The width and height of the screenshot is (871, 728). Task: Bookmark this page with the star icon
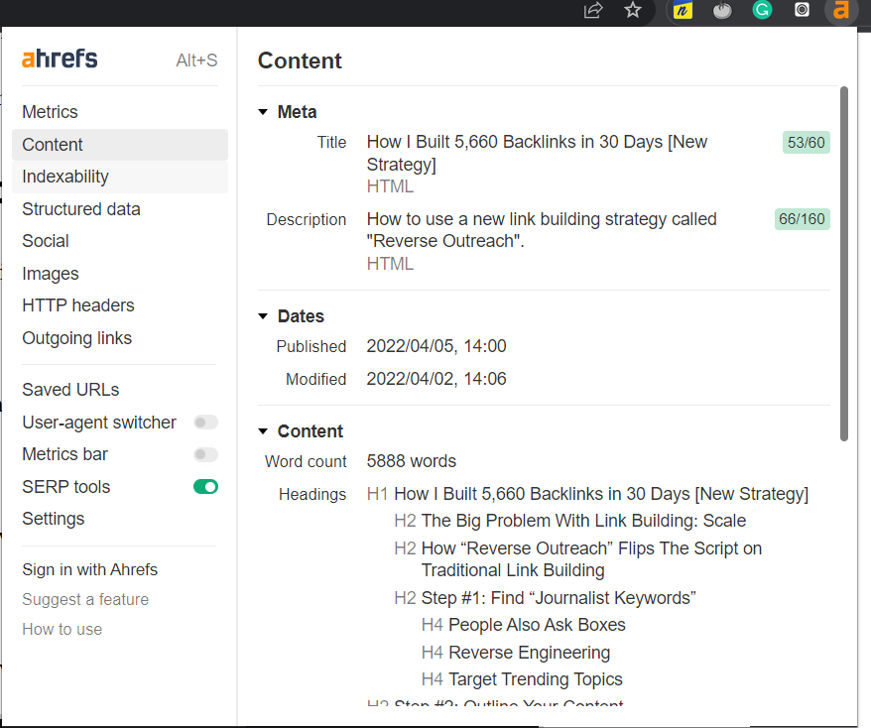(633, 10)
